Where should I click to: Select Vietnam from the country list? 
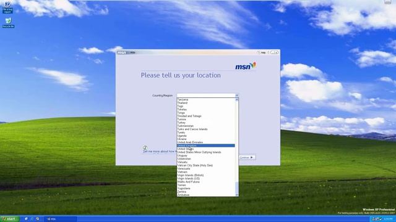pos(206,172)
